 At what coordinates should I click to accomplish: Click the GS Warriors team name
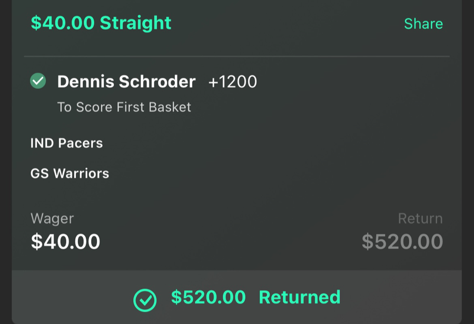click(69, 173)
